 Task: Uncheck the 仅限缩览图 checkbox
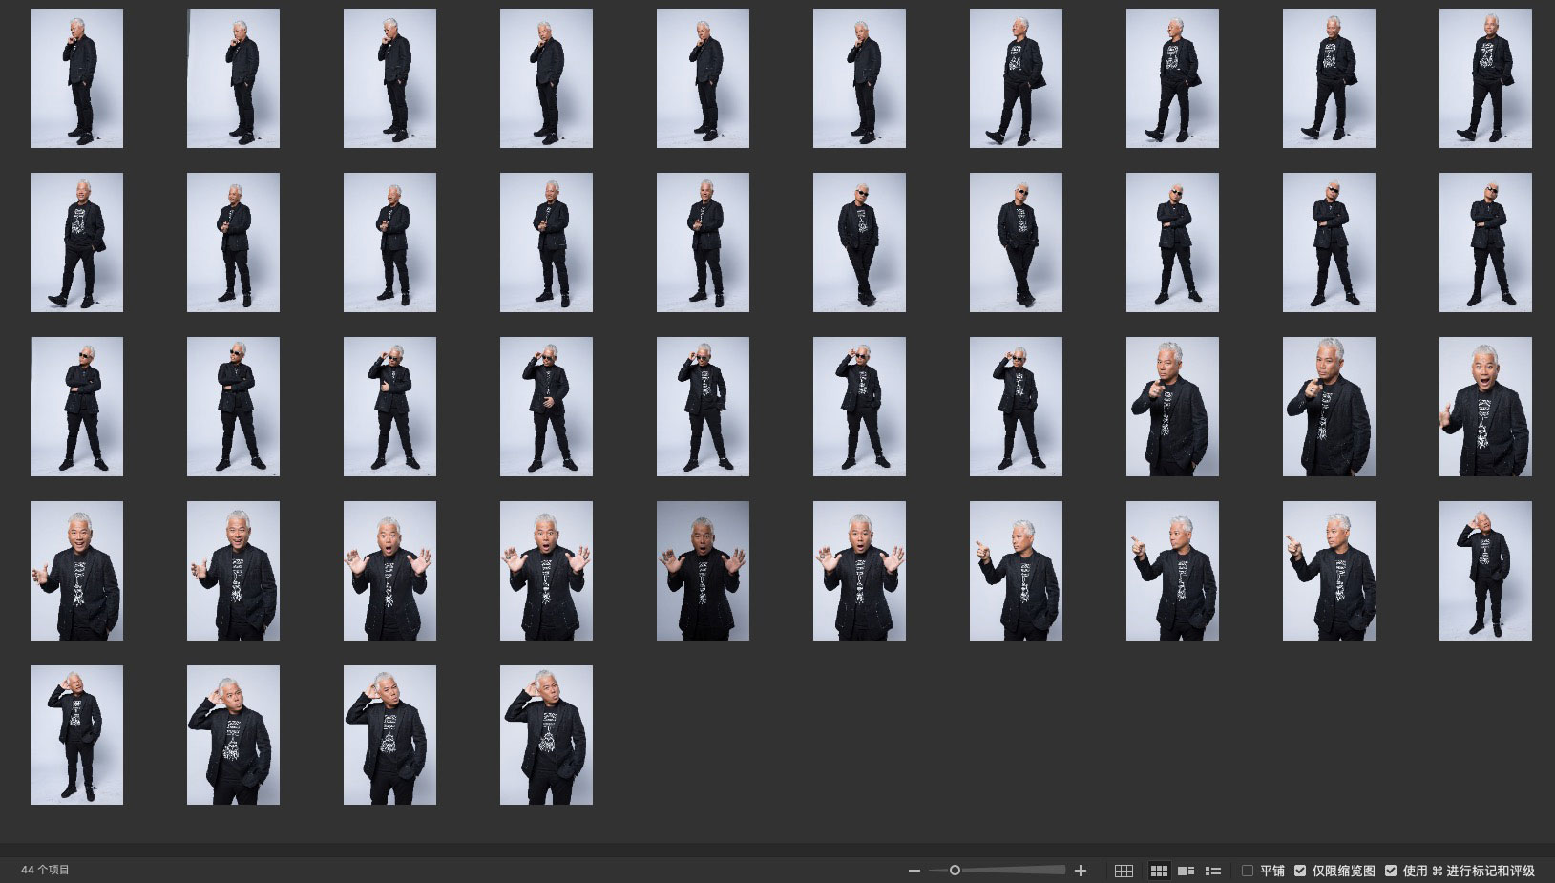tap(1300, 871)
